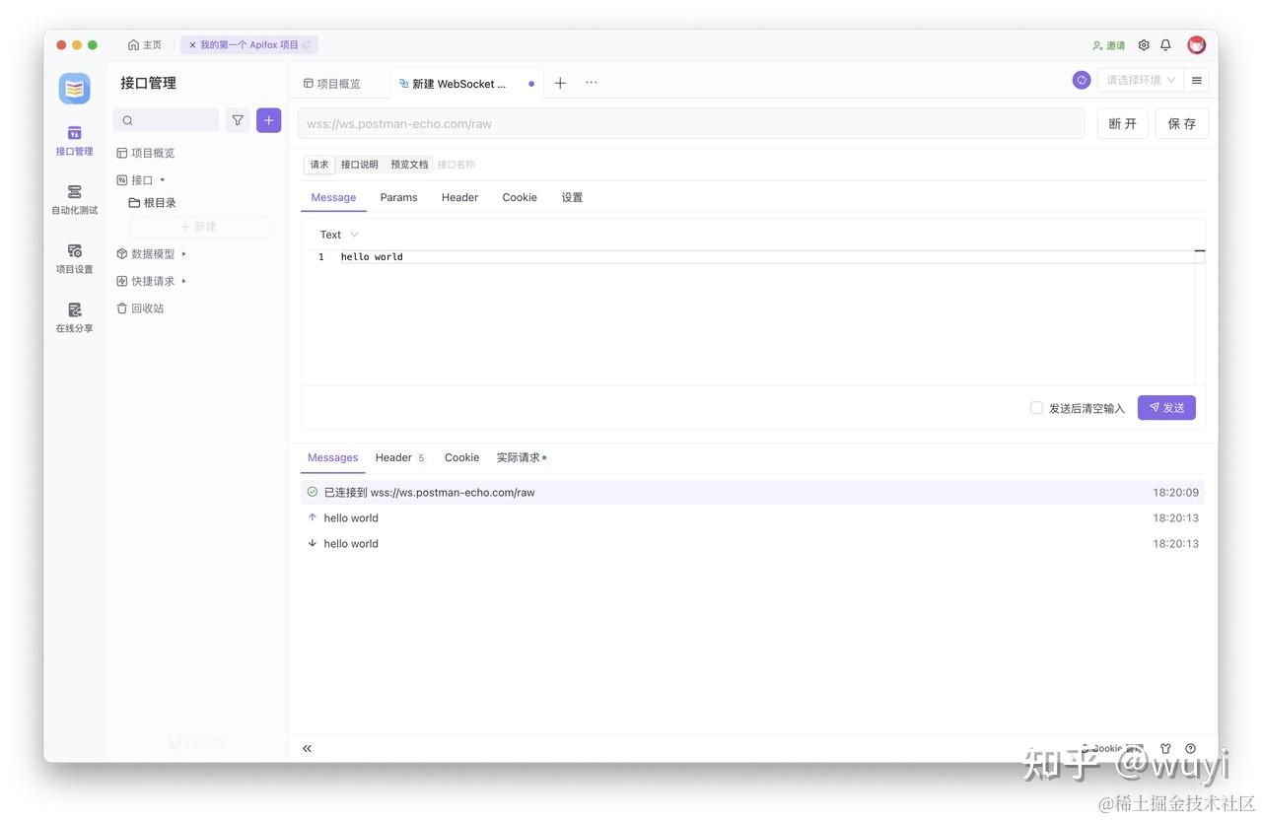
Task: Switch to the 实际请求 tab
Action: tap(521, 457)
